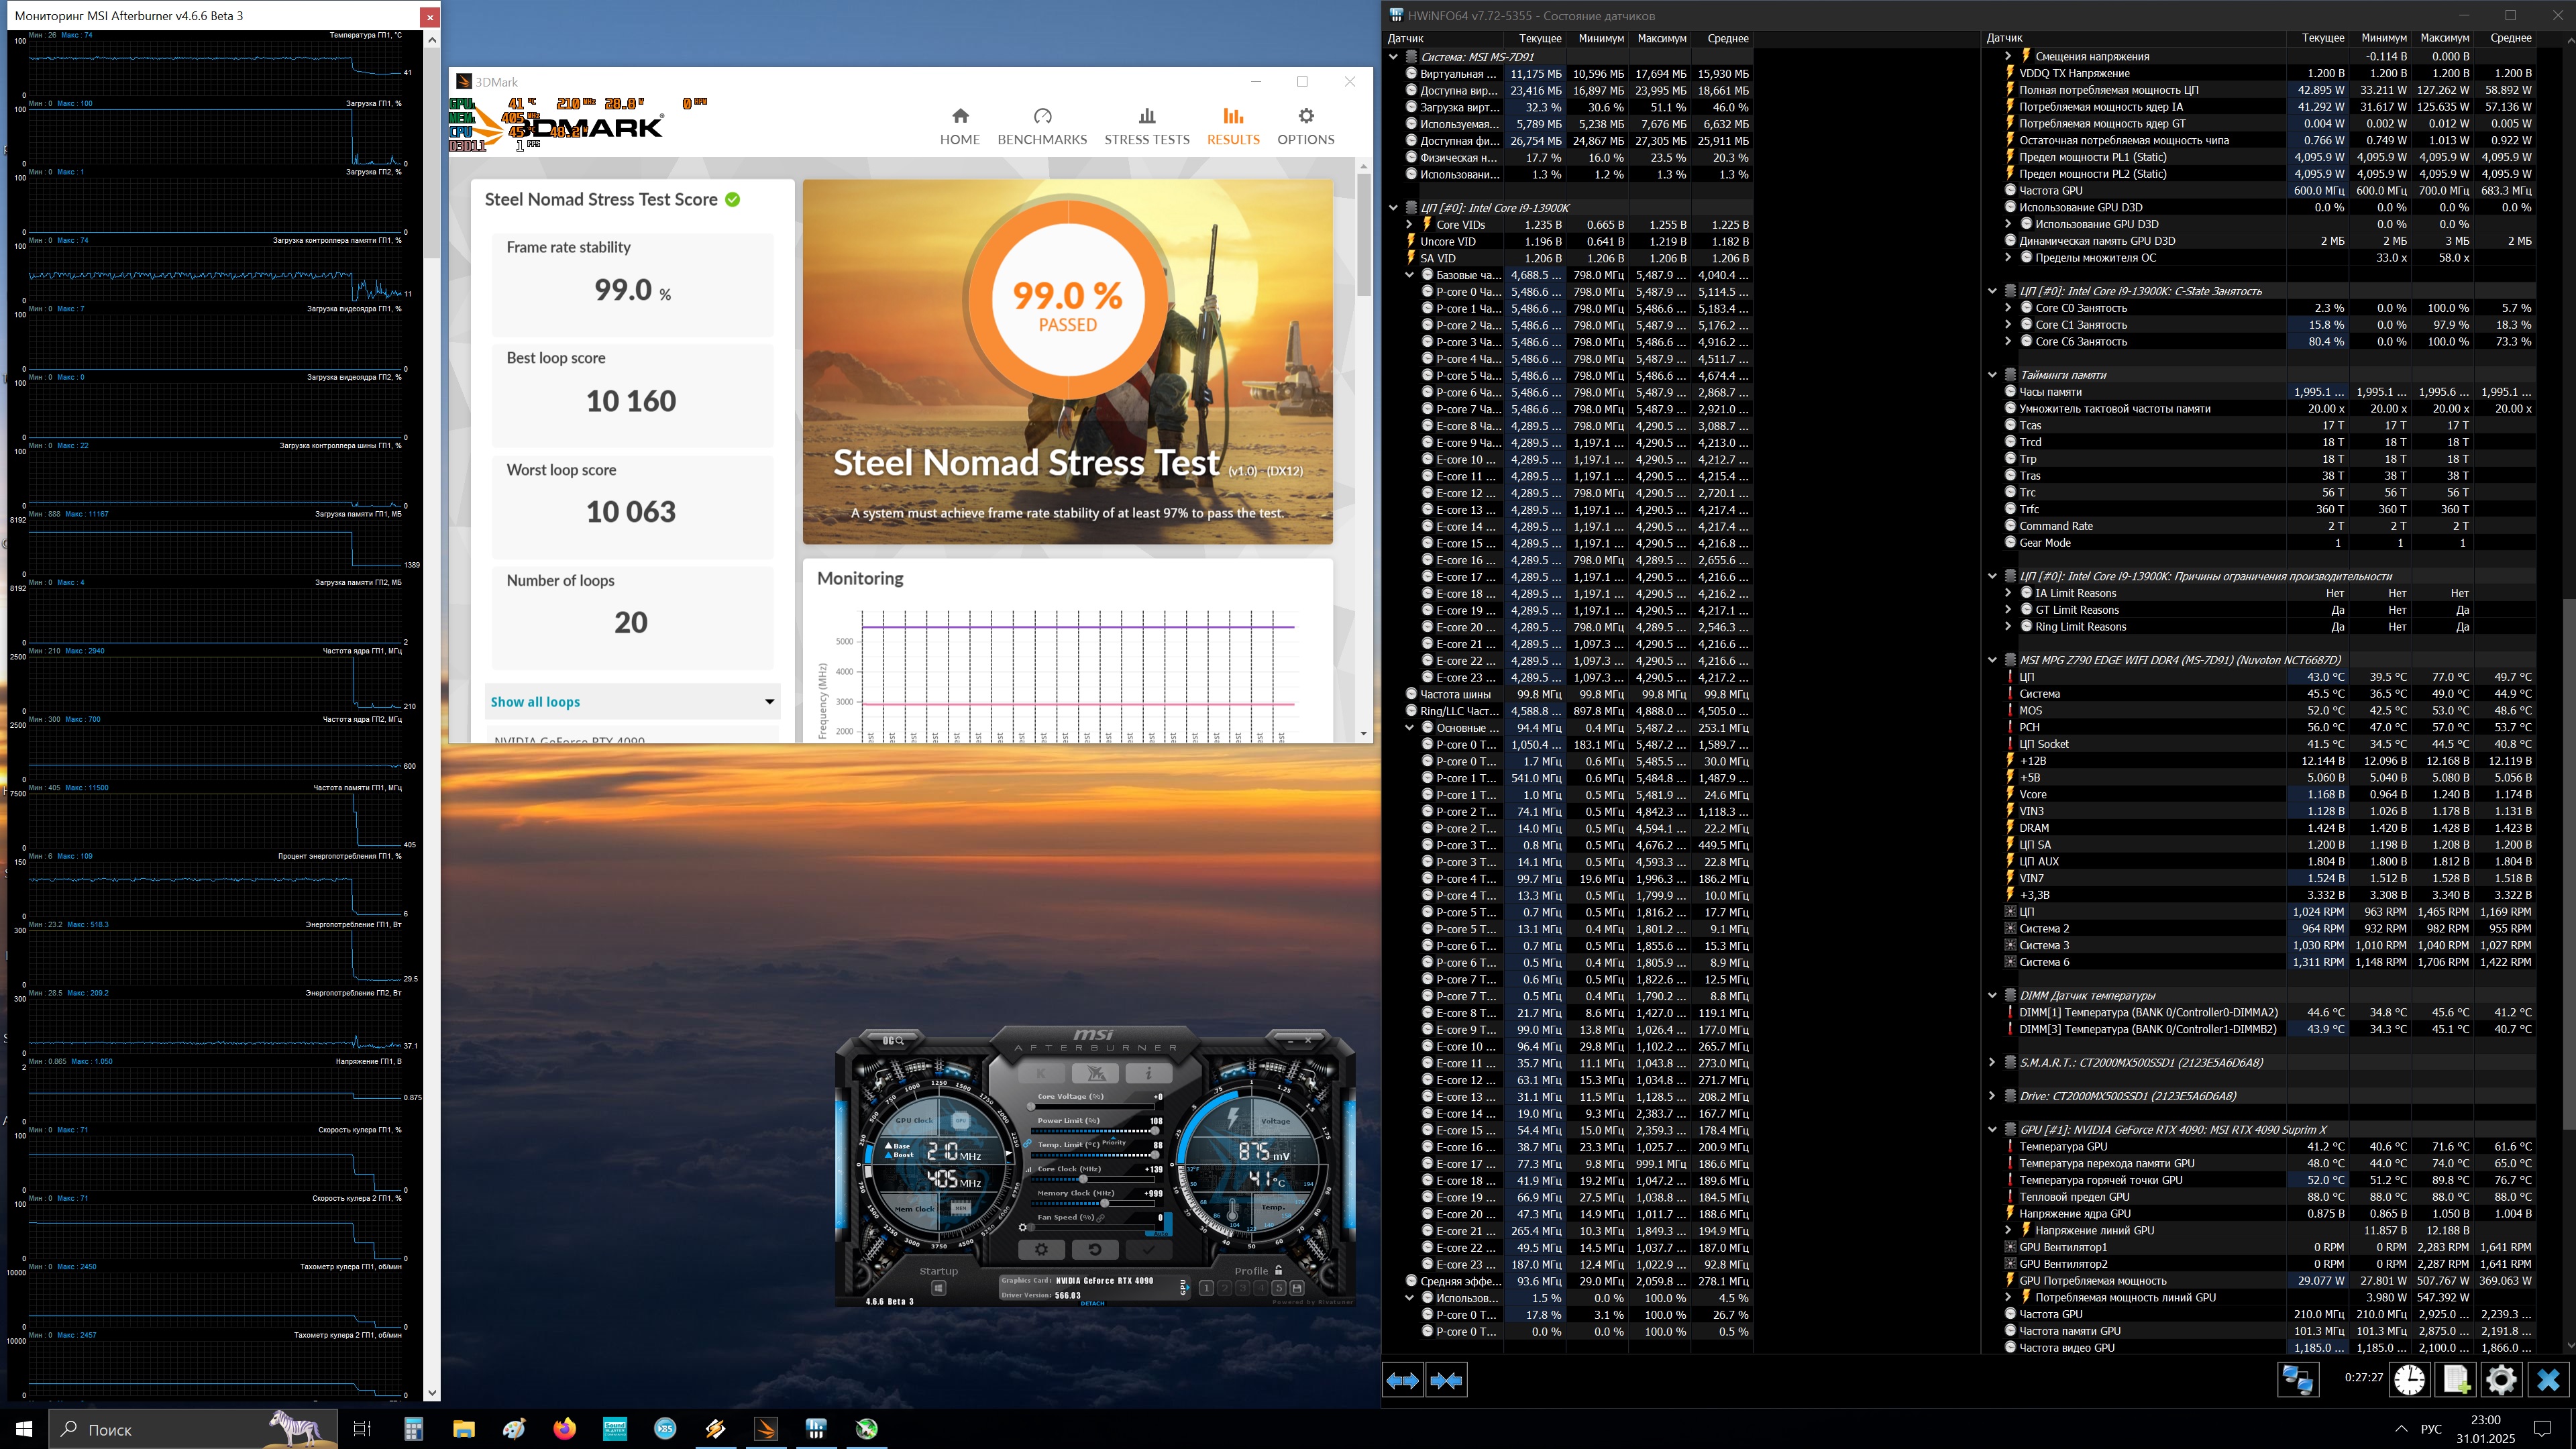The width and height of the screenshot is (2576, 1449).
Task: Select Afterburner profile slot 1
Action: click(x=1206, y=1288)
